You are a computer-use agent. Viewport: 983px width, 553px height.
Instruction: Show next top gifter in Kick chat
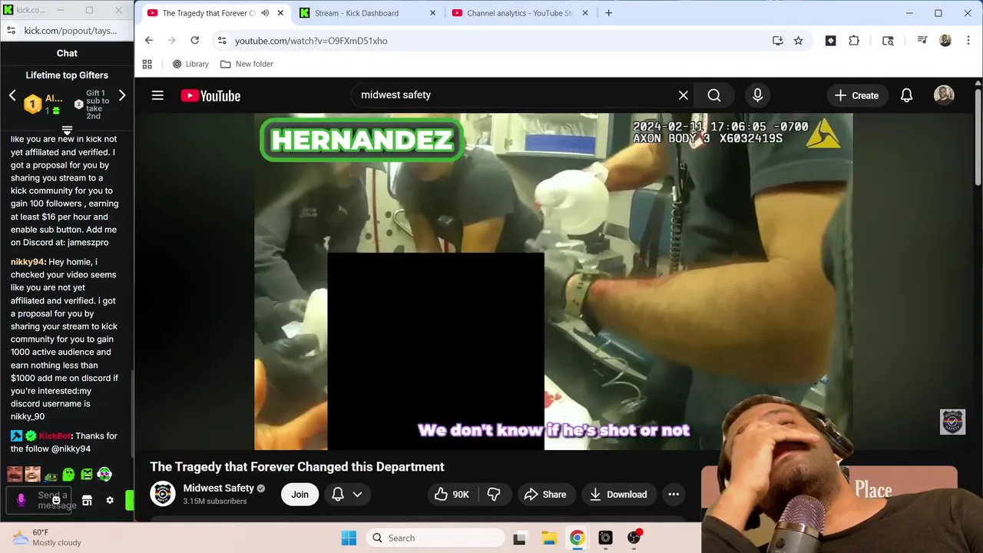click(x=121, y=95)
